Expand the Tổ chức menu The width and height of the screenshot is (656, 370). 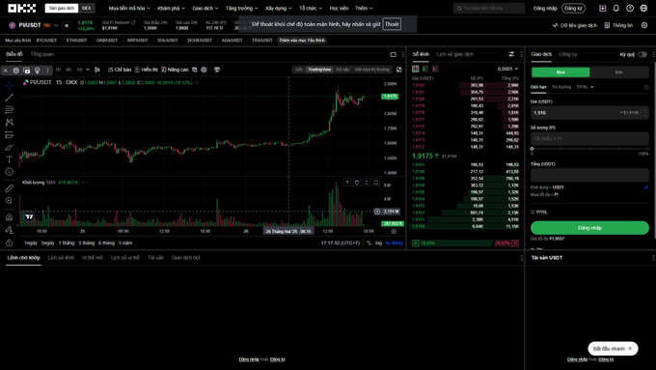311,8
